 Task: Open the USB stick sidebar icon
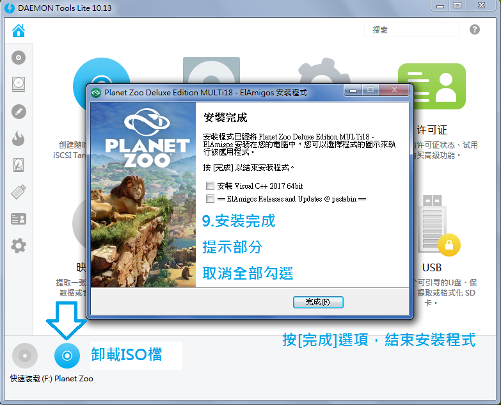point(19,192)
